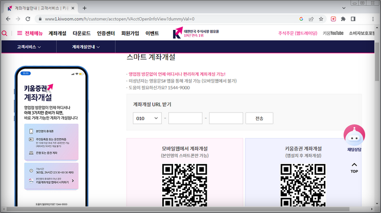Click the Kiwoom K logo
Viewport: 381px width, 213px height.
click(x=177, y=33)
